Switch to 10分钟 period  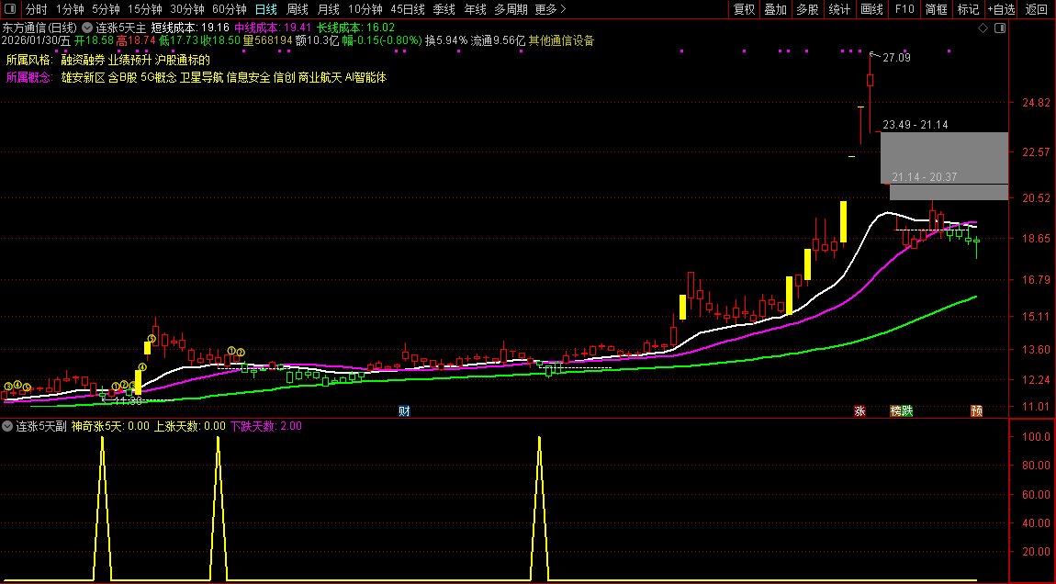pyautogui.click(x=365, y=9)
